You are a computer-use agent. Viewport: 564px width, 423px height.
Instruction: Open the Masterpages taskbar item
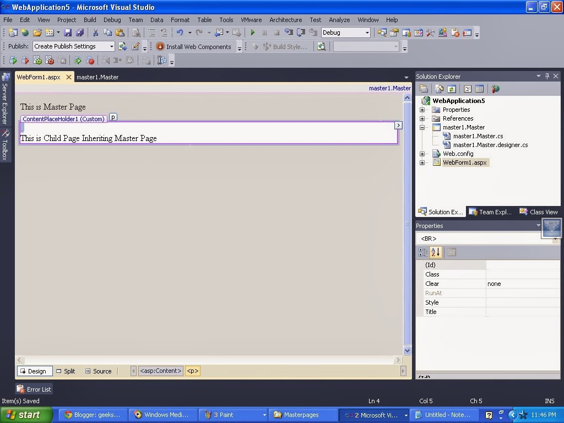[304, 415]
